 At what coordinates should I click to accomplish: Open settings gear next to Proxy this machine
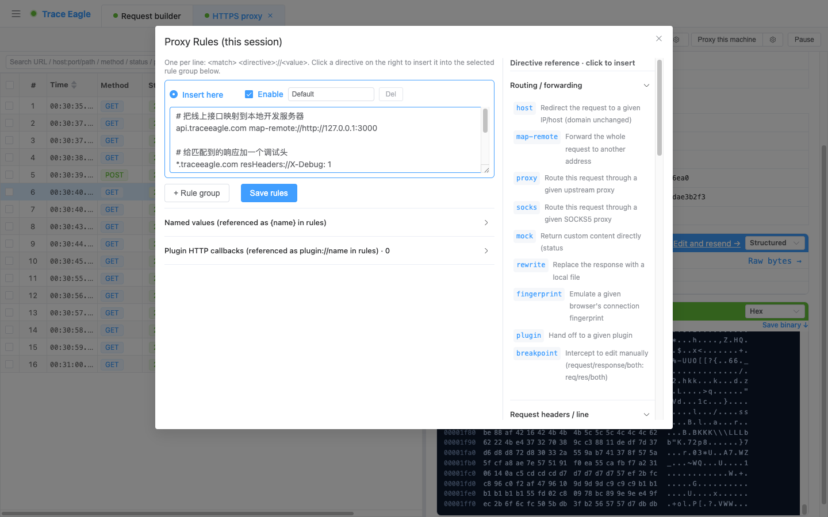773,40
